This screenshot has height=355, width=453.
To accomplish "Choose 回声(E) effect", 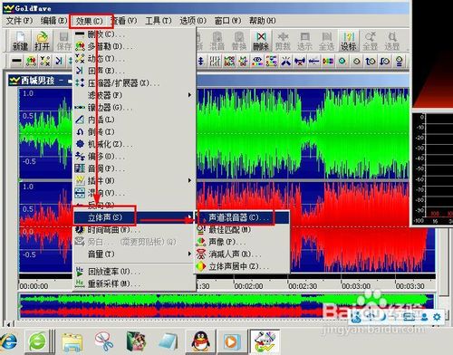I will 134,71.
